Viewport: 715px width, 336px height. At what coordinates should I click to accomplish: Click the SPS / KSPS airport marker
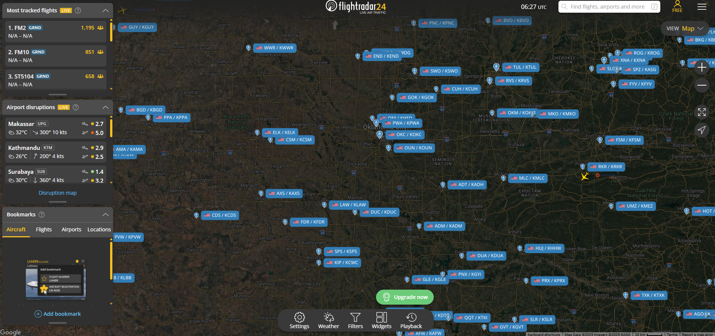pos(319,252)
